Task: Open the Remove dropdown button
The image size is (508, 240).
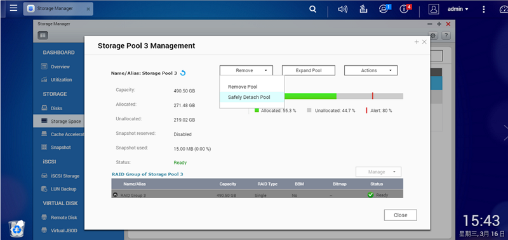Action: [x=246, y=70]
